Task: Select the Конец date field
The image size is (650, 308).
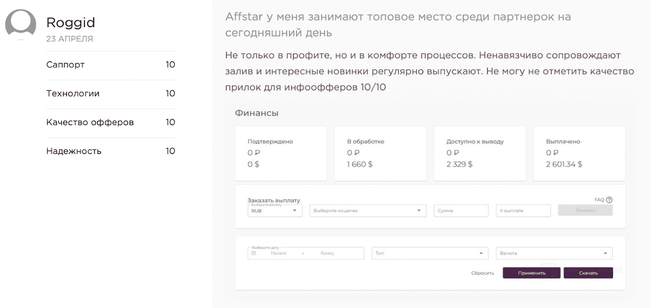Action: (327, 253)
